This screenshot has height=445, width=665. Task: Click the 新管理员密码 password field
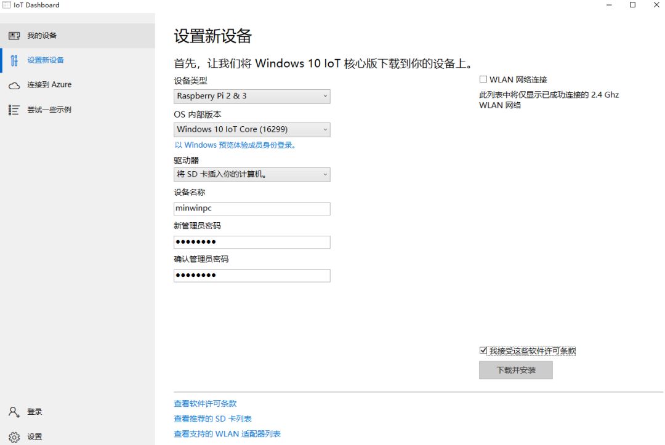(252, 242)
